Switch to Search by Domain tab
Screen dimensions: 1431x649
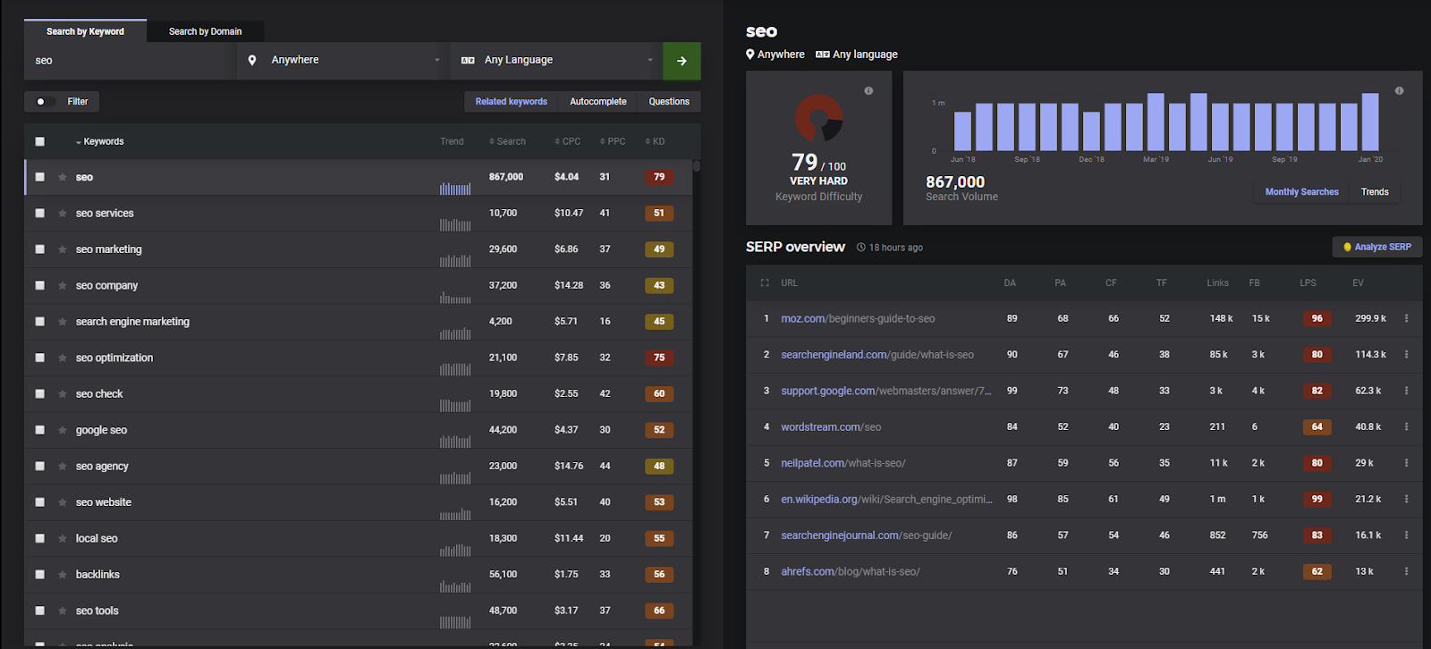[x=205, y=31]
